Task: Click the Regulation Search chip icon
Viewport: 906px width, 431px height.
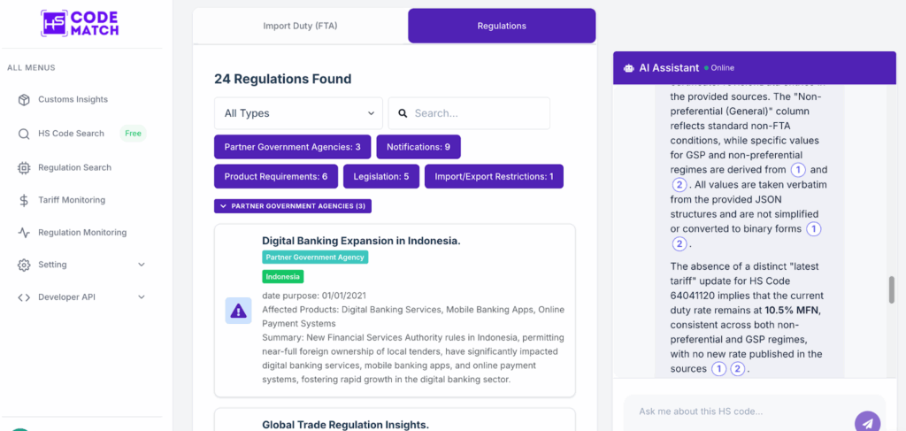Action: click(24, 167)
